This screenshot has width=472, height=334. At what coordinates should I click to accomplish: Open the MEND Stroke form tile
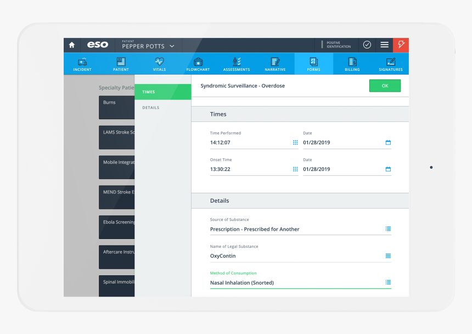116,197
